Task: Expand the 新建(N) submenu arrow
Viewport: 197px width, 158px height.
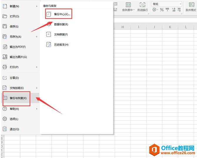Action: (x=37, y=6)
